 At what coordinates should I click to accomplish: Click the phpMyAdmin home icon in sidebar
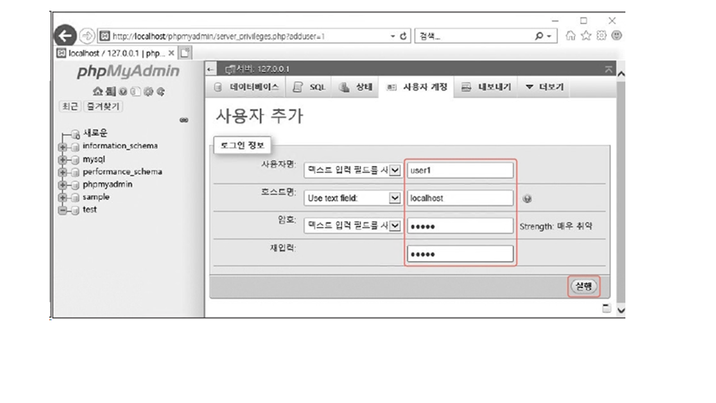click(98, 92)
